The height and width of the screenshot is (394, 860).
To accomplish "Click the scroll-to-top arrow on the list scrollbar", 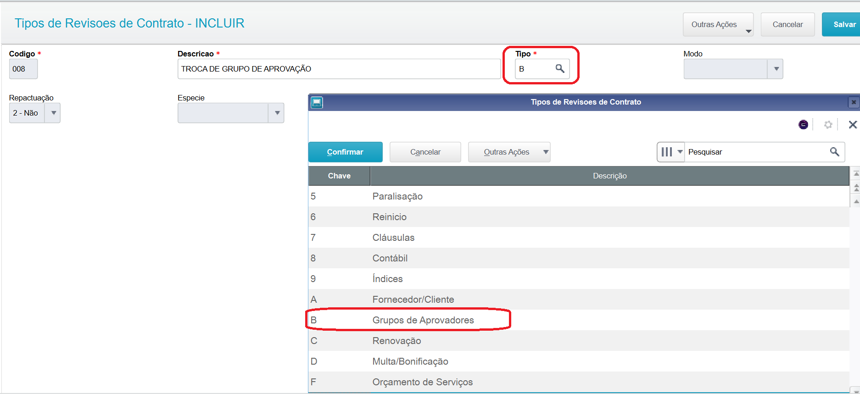I will [x=856, y=174].
